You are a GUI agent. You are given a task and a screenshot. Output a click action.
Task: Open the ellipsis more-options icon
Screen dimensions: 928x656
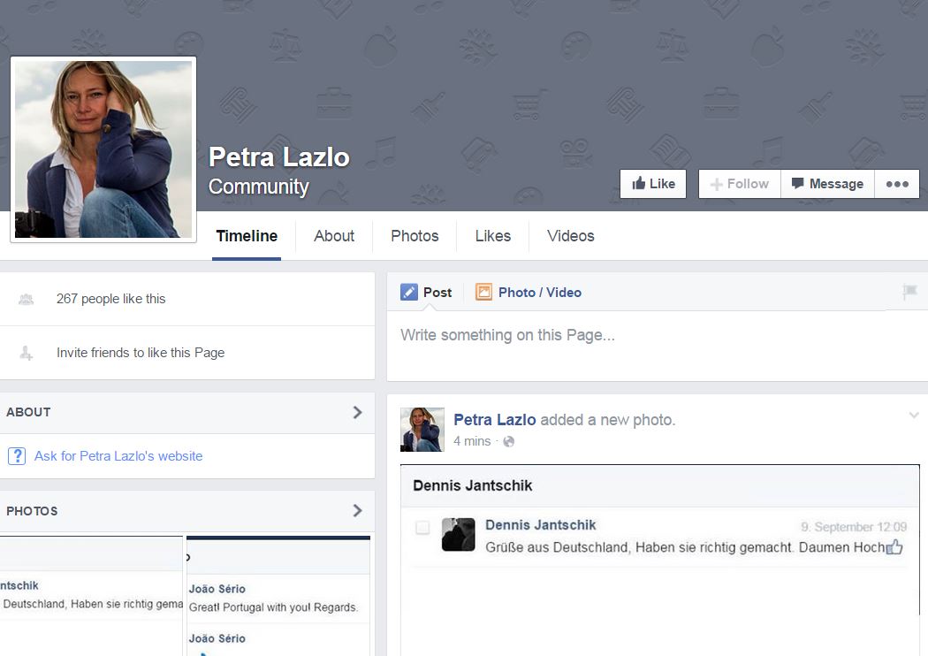coord(897,184)
